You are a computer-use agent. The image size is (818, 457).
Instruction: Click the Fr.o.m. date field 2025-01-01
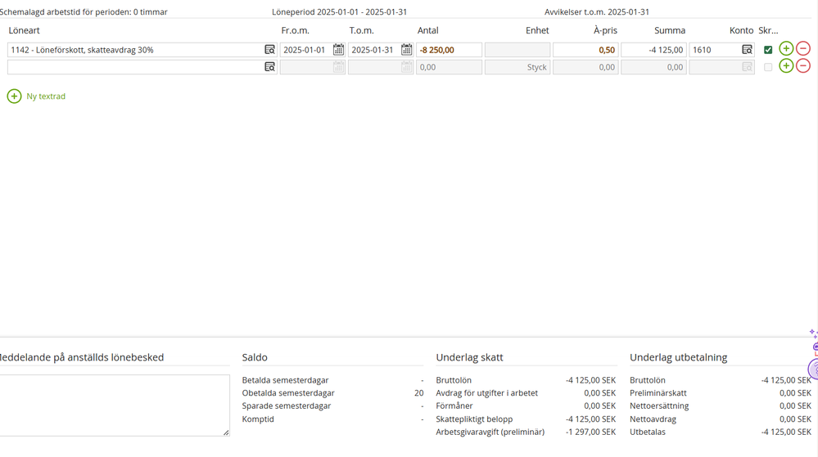(305, 50)
